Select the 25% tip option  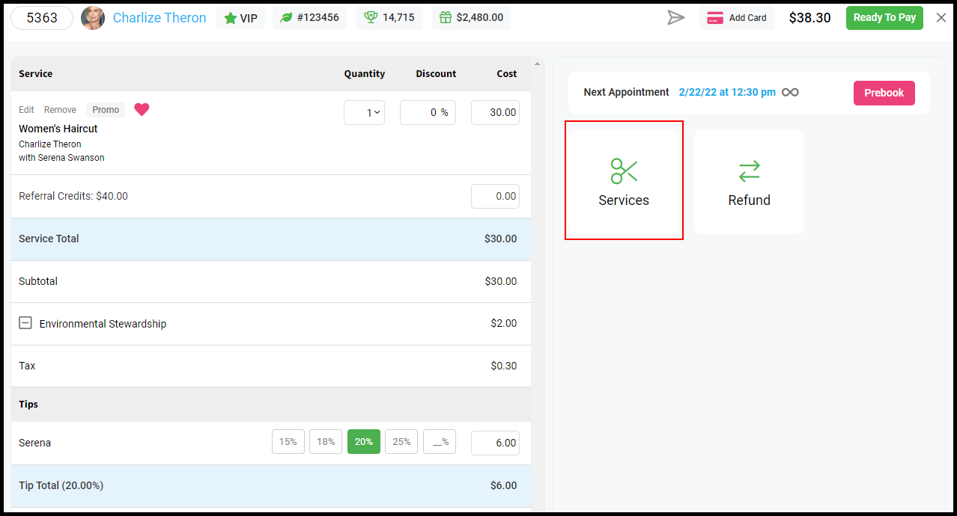click(x=401, y=442)
